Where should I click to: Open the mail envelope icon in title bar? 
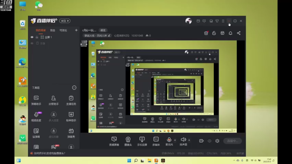click(x=198, y=21)
